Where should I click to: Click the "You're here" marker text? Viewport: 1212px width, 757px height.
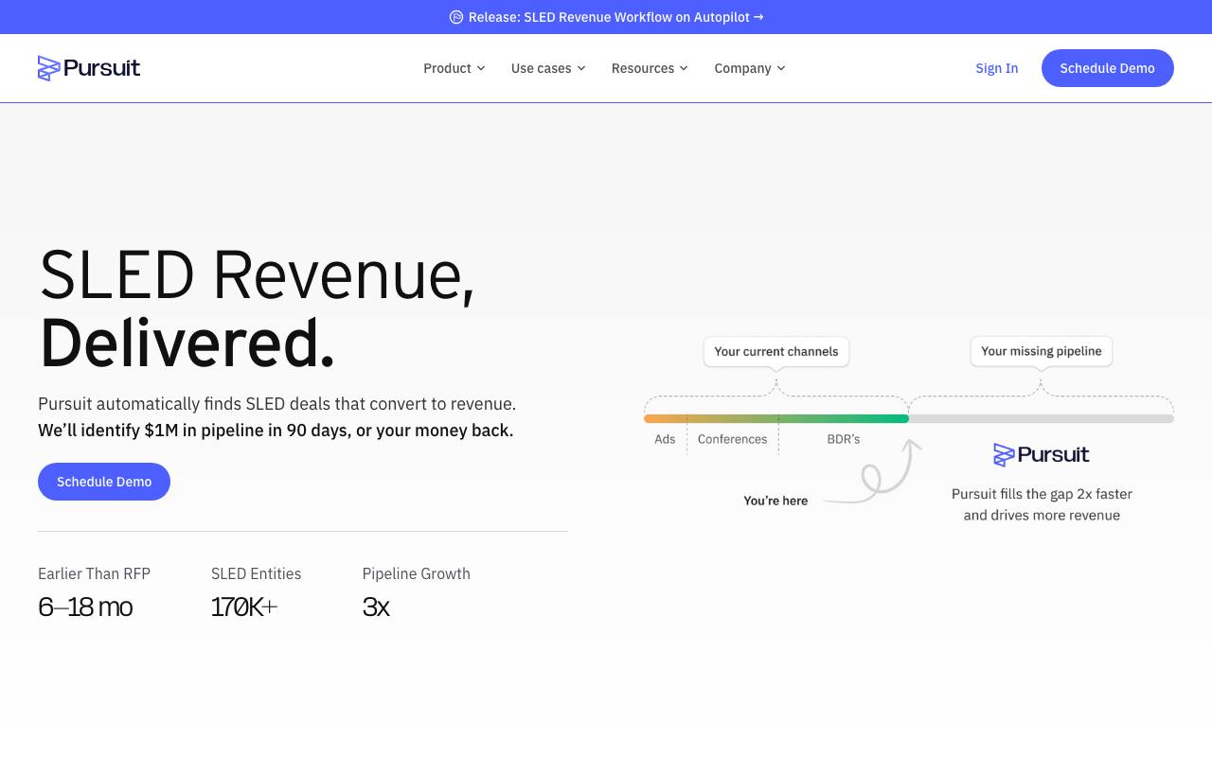pos(775,501)
